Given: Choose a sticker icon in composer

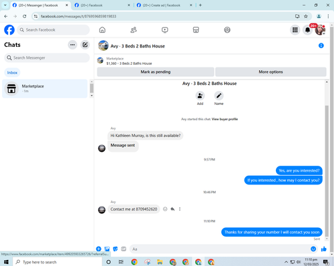Looking at the screenshot, I should [x=116, y=249].
